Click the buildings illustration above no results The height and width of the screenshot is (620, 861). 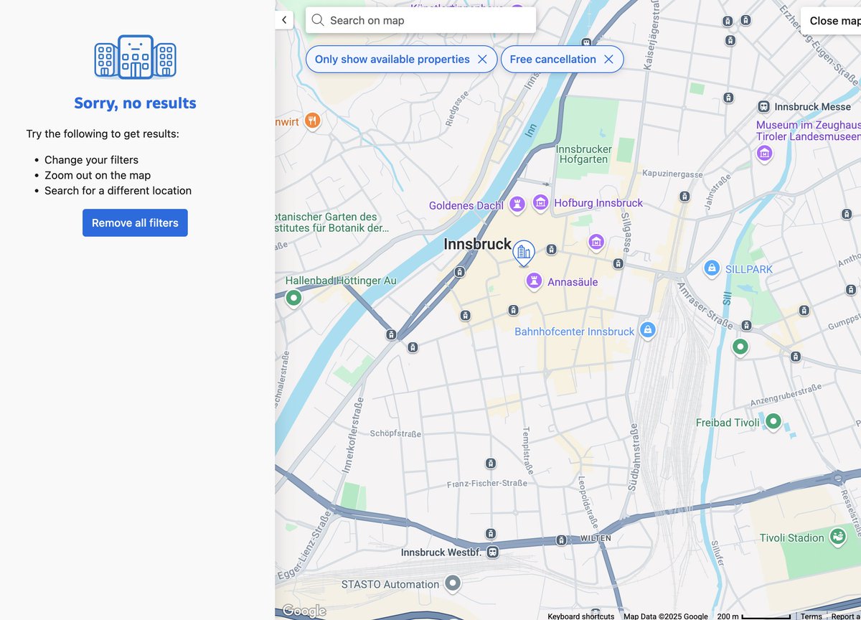click(x=135, y=57)
